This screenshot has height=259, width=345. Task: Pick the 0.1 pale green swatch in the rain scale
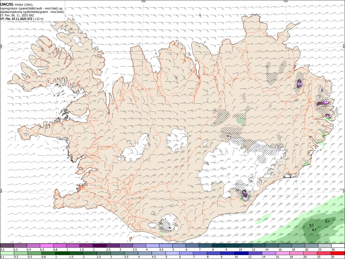7,253
